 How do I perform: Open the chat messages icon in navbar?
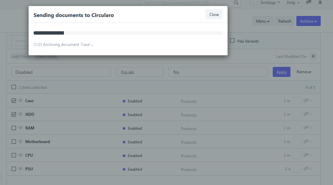point(309,2)
